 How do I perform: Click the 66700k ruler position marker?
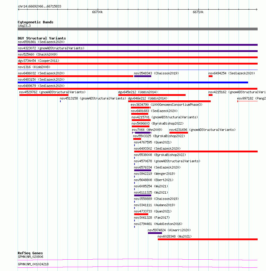pos(97,12)
